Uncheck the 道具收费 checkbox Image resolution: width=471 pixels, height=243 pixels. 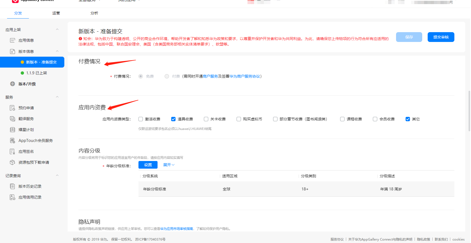pos(173,119)
